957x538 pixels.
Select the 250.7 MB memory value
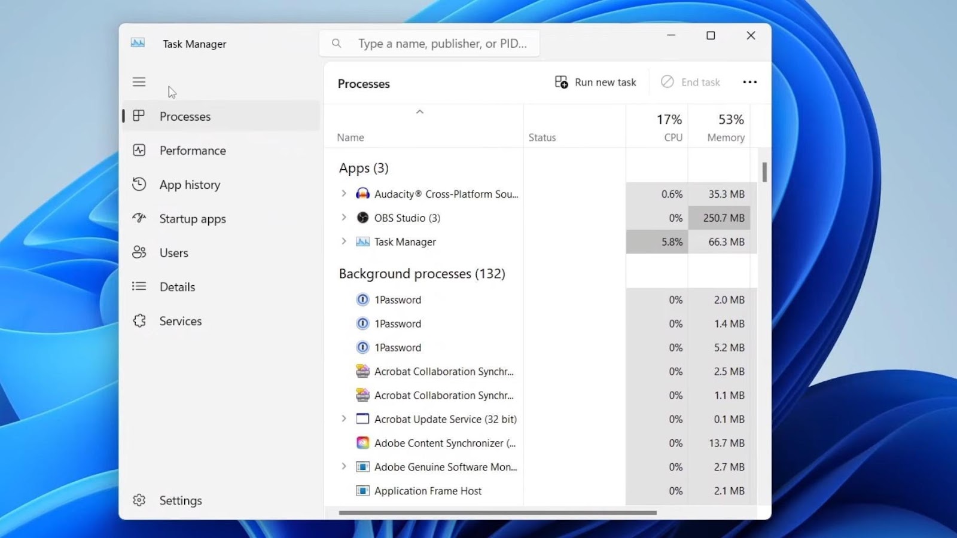click(720, 218)
